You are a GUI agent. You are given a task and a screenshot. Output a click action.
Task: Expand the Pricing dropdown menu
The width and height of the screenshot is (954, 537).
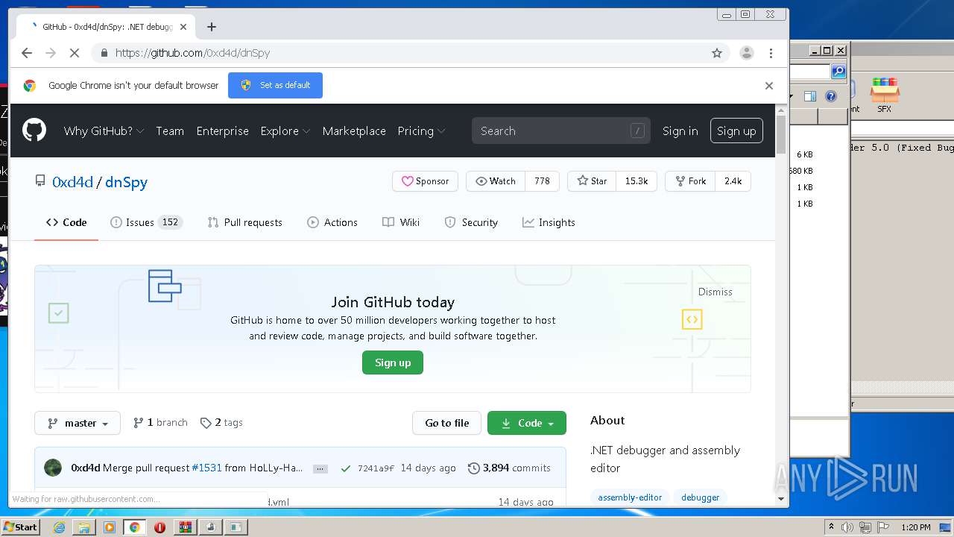coord(421,131)
